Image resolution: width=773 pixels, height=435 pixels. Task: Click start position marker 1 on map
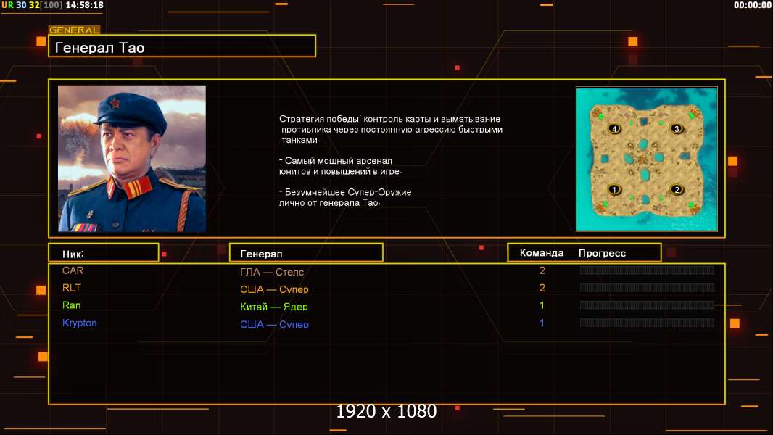coord(614,189)
